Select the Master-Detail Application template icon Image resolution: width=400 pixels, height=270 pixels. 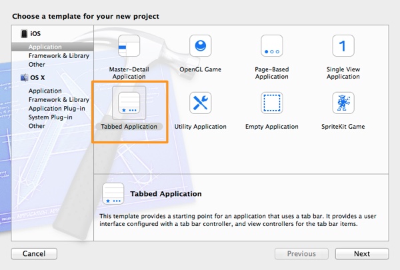pyautogui.click(x=129, y=48)
